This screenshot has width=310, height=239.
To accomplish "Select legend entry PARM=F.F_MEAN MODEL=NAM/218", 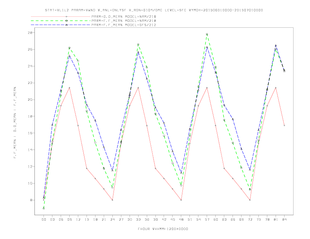I will (124, 21).
